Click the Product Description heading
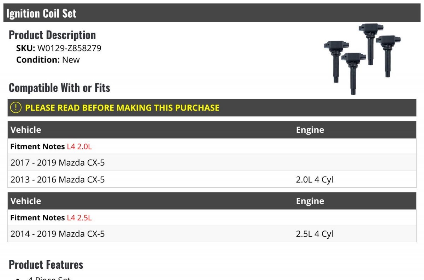424x280 pixels. [x=52, y=35]
